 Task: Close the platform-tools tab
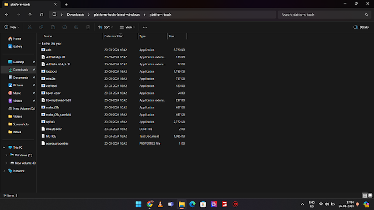(56, 4)
